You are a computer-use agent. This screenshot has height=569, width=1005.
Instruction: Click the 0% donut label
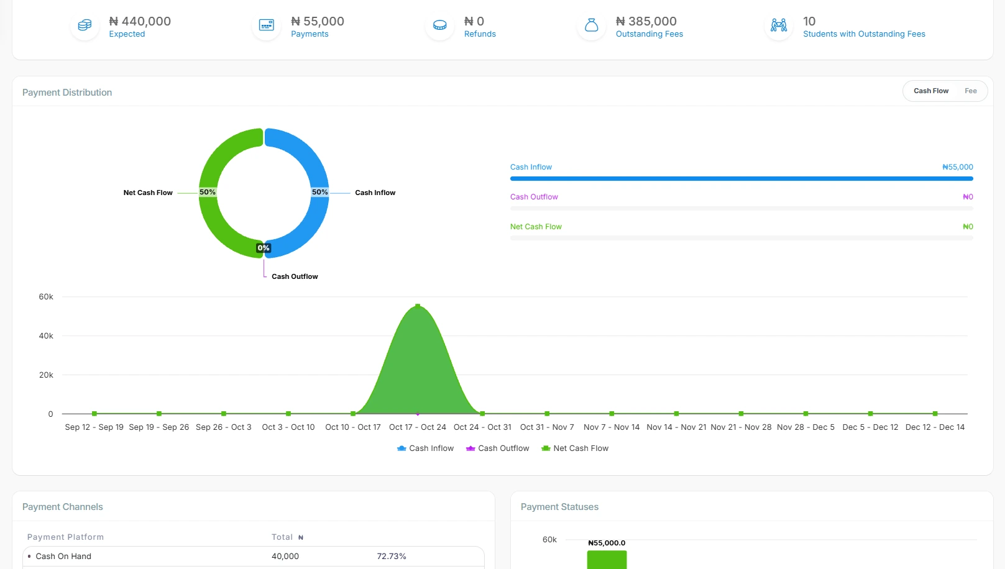[264, 248]
